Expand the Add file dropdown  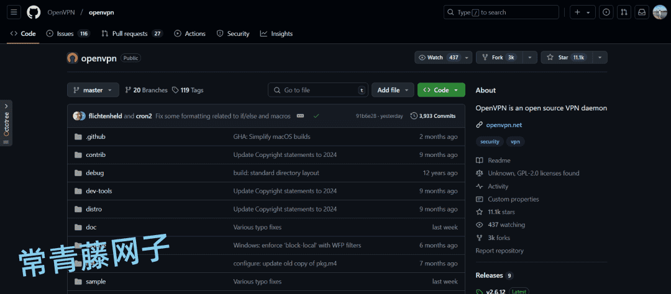tap(393, 90)
